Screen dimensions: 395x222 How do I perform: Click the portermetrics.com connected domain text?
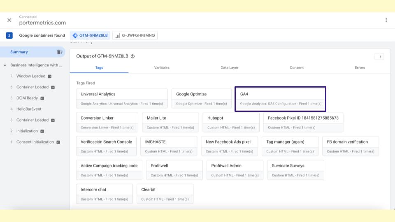[x=42, y=23]
